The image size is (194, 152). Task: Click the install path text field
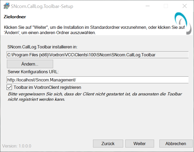point(97,55)
